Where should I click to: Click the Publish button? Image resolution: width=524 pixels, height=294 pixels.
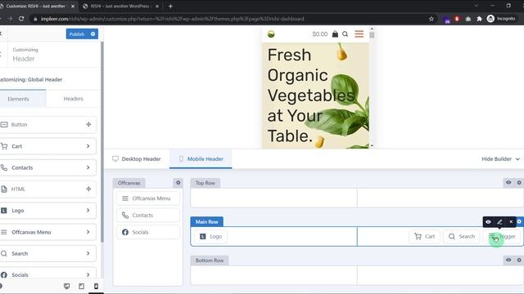point(77,34)
